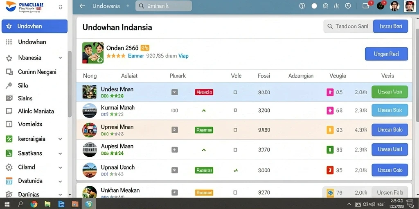Click the yellow tag in Unkhan Meakan row
The height and width of the screenshot is (209, 419).
coord(204,193)
